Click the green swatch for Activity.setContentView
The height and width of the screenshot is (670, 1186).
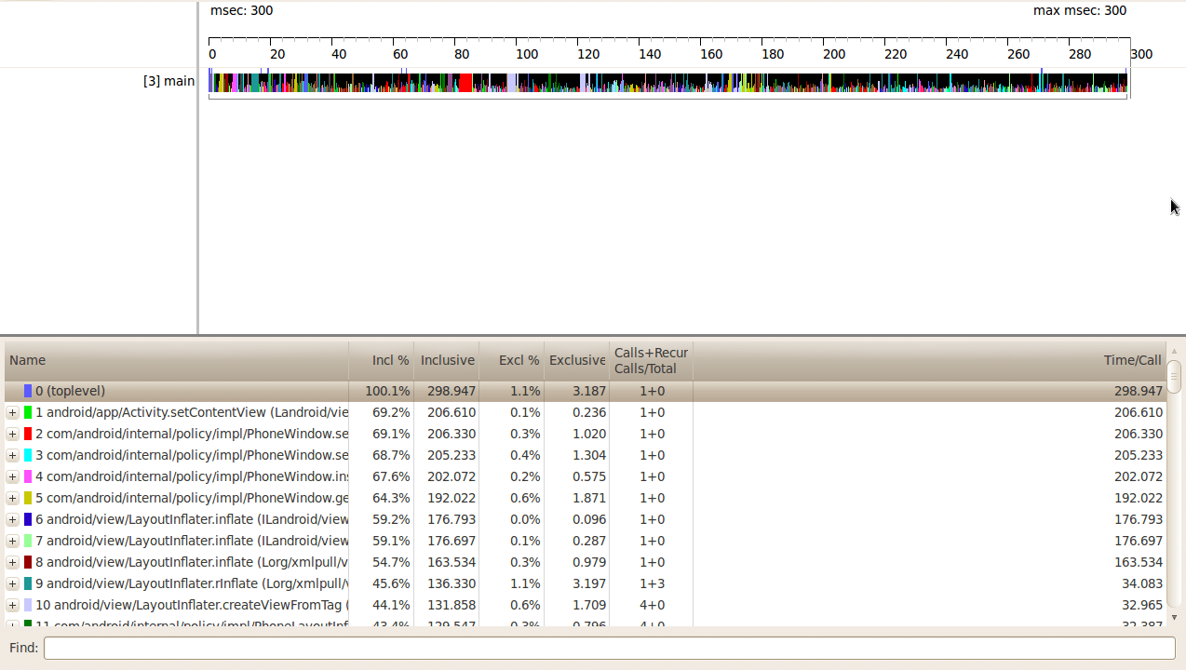(x=28, y=412)
